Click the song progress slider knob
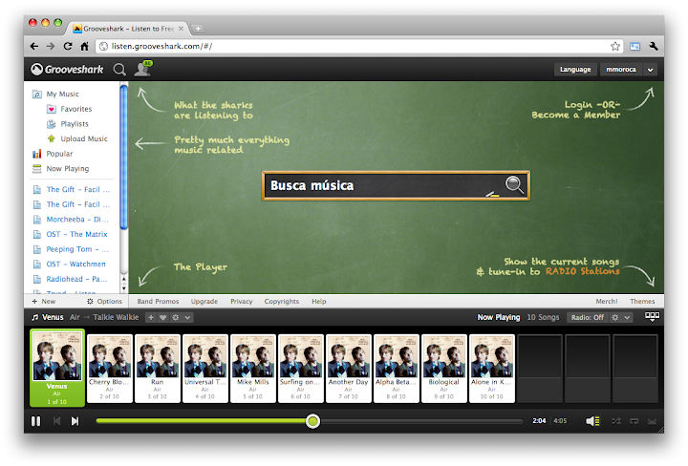The height and width of the screenshot is (466, 688). [x=312, y=421]
